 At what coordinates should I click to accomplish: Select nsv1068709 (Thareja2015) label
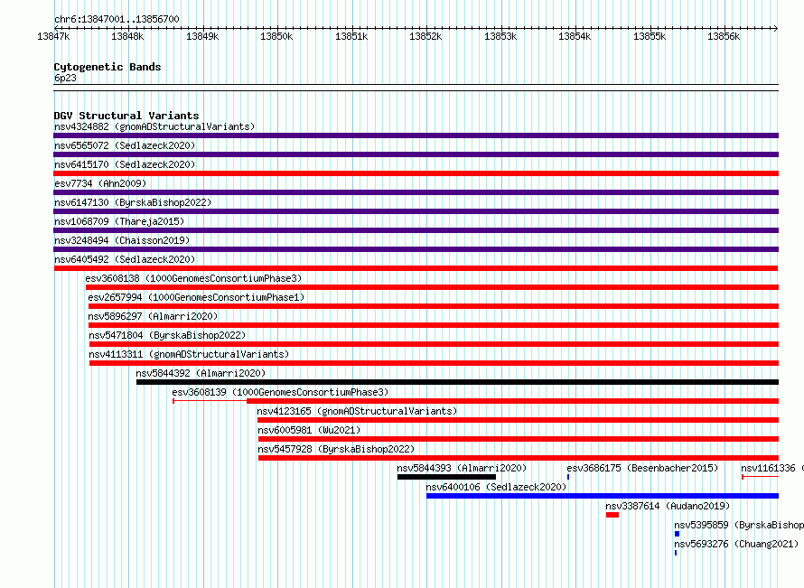pyautogui.click(x=119, y=221)
